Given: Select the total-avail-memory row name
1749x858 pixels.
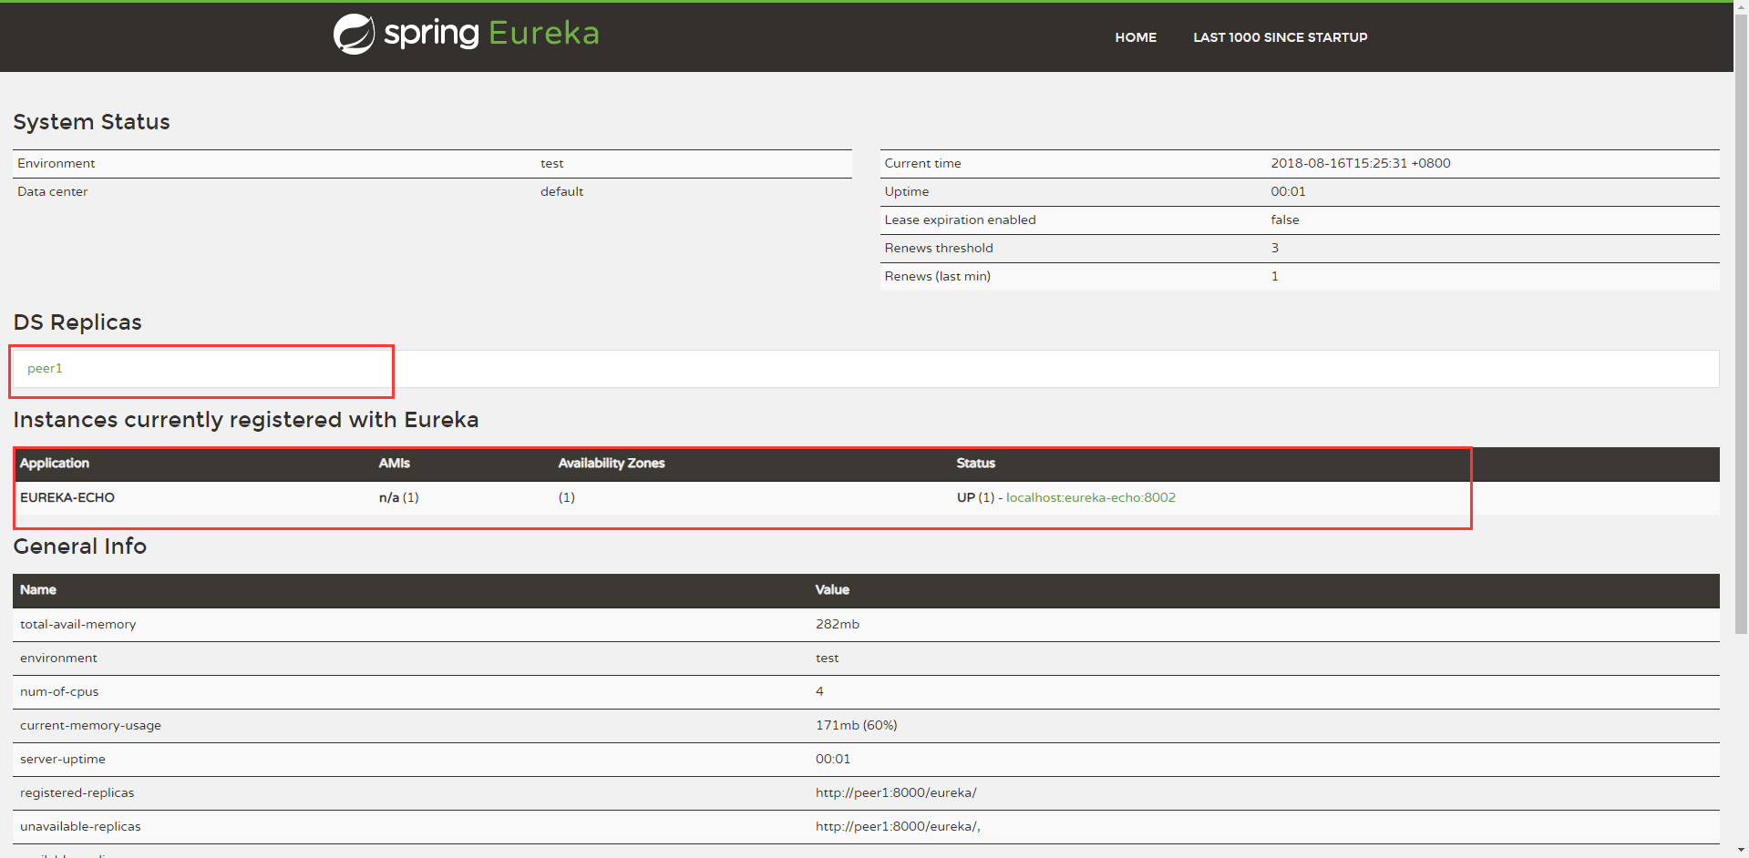Looking at the screenshot, I should click(78, 624).
